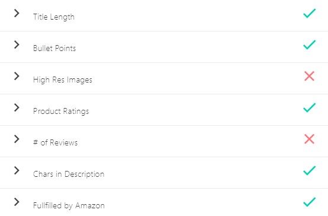Click the checkmark for Fullfilled by Amazon
Image resolution: width=328 pixels, height=216 pixels.
tap(310, 202)
